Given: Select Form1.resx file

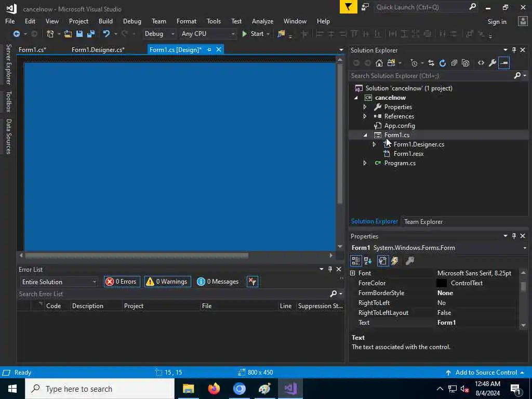Looking at the screenshot, I should point(408,154).
